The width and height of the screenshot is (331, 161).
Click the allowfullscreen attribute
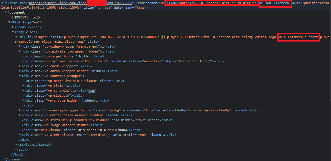pos(275,3)
